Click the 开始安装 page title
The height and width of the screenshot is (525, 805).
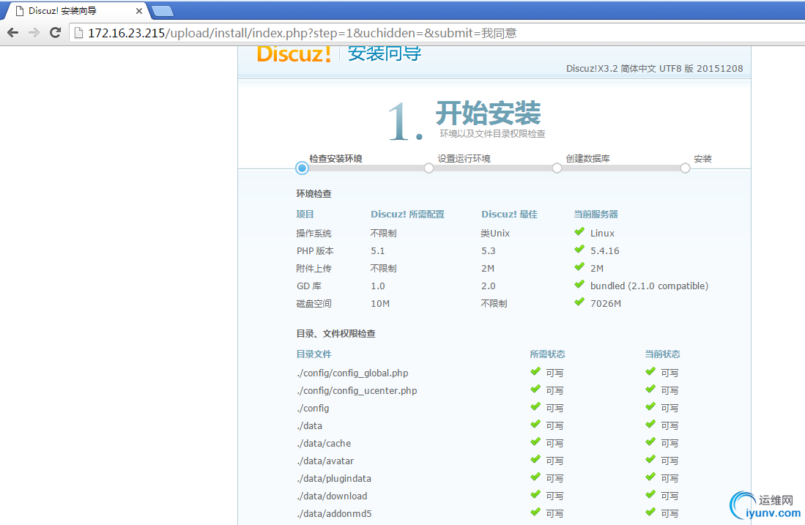tap(489, 112)
